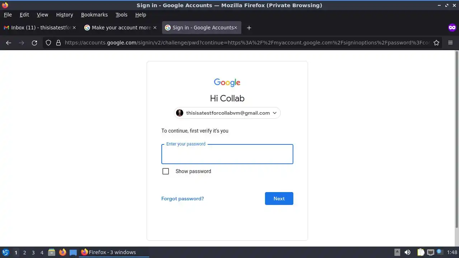Click the 1:48 taskbar clock
The width and height of the screenshot is (459, 258).
(x=452, y=252)
